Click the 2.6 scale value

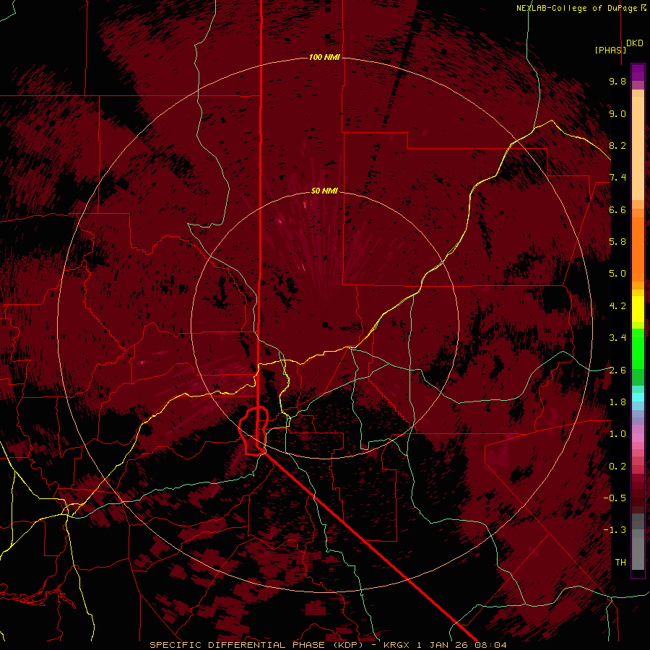point(617,370)
